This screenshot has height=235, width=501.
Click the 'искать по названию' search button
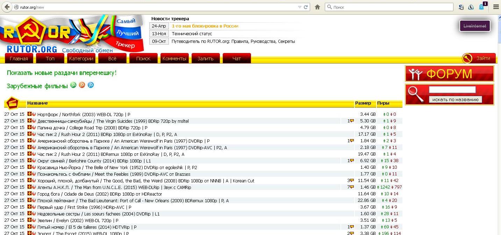coord(455,100)
